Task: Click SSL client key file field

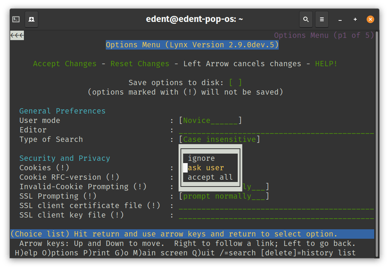Action: coord(276,215)
